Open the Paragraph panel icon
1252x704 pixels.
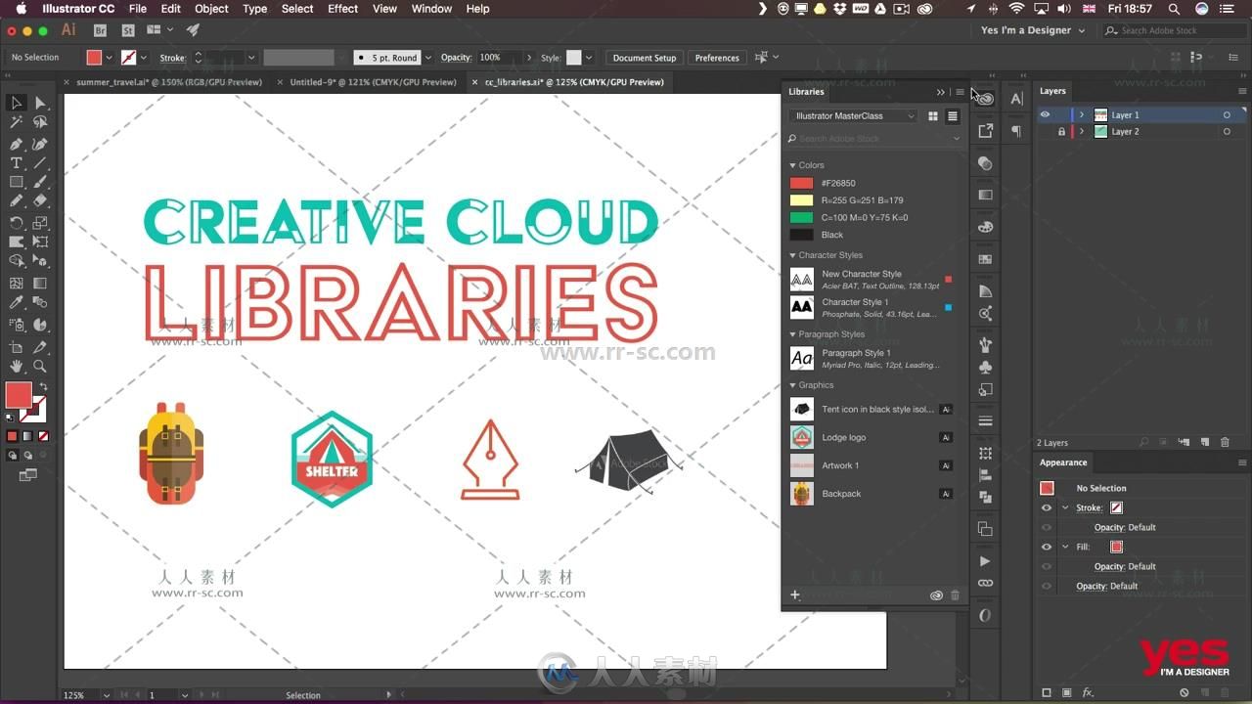click(x=1016, y=131)
